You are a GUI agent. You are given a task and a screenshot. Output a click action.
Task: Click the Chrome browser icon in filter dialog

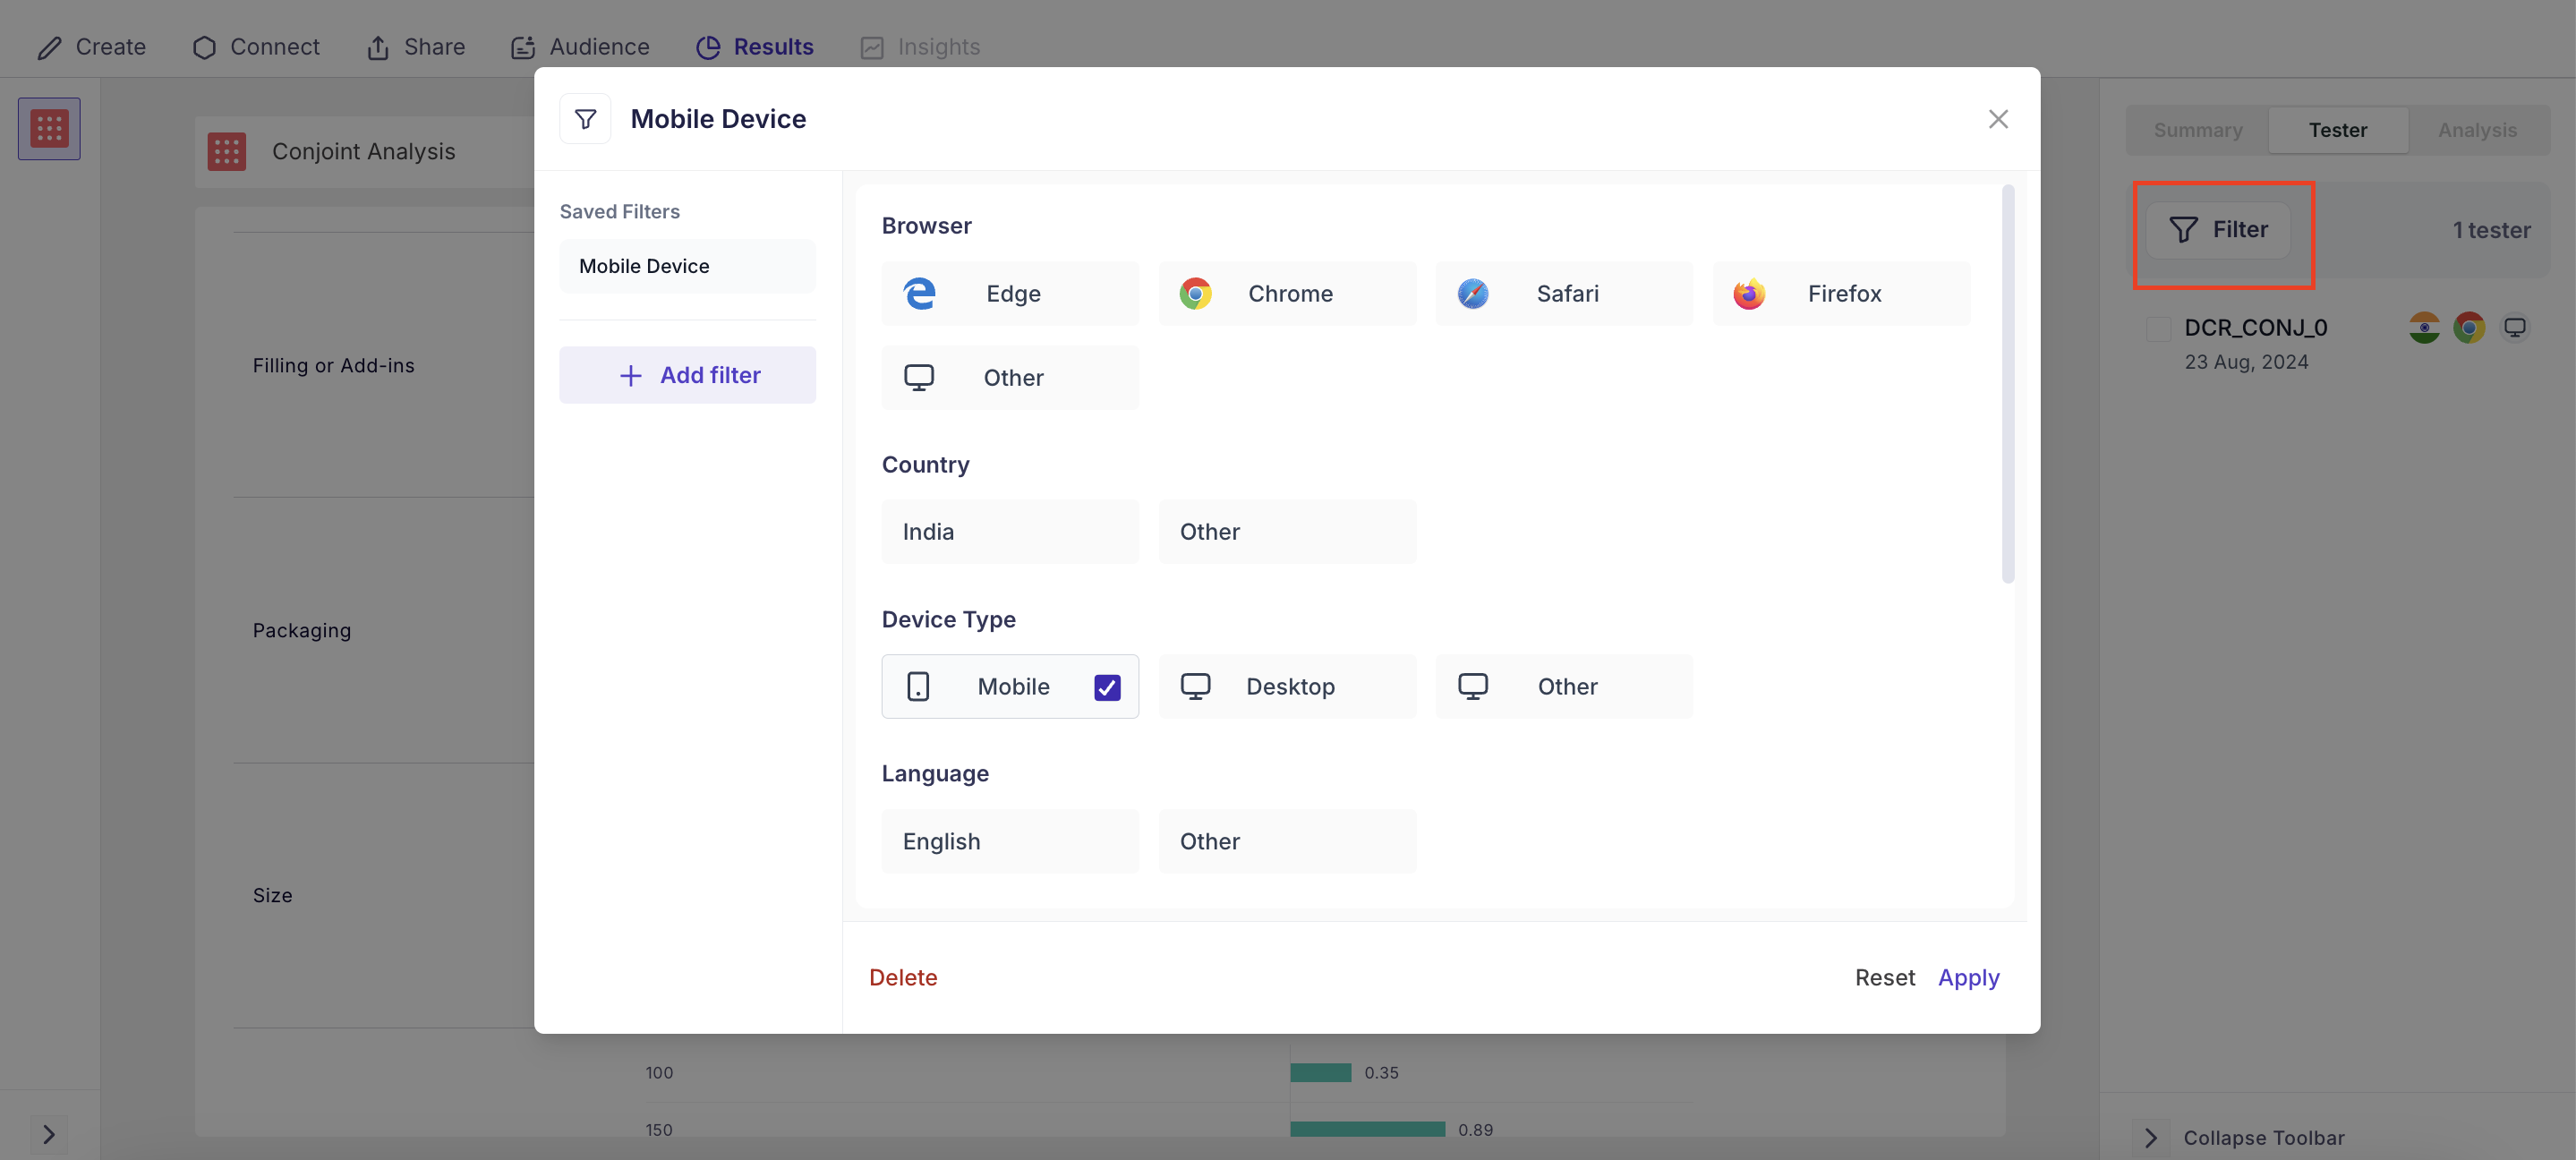1195,293
